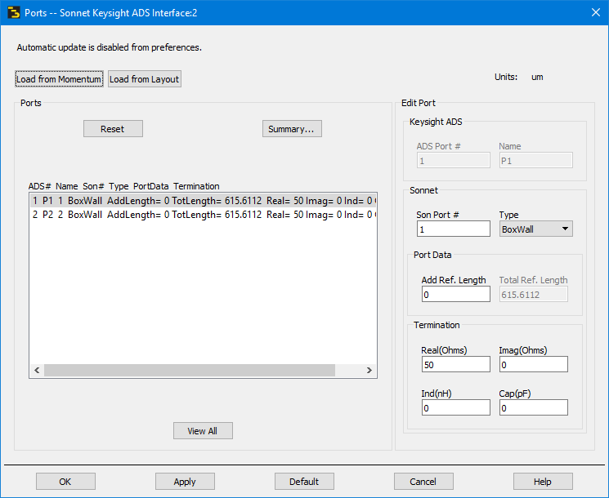Confirm with the OK button
This screenshot has width=609, height=498.
pos(65,482)
